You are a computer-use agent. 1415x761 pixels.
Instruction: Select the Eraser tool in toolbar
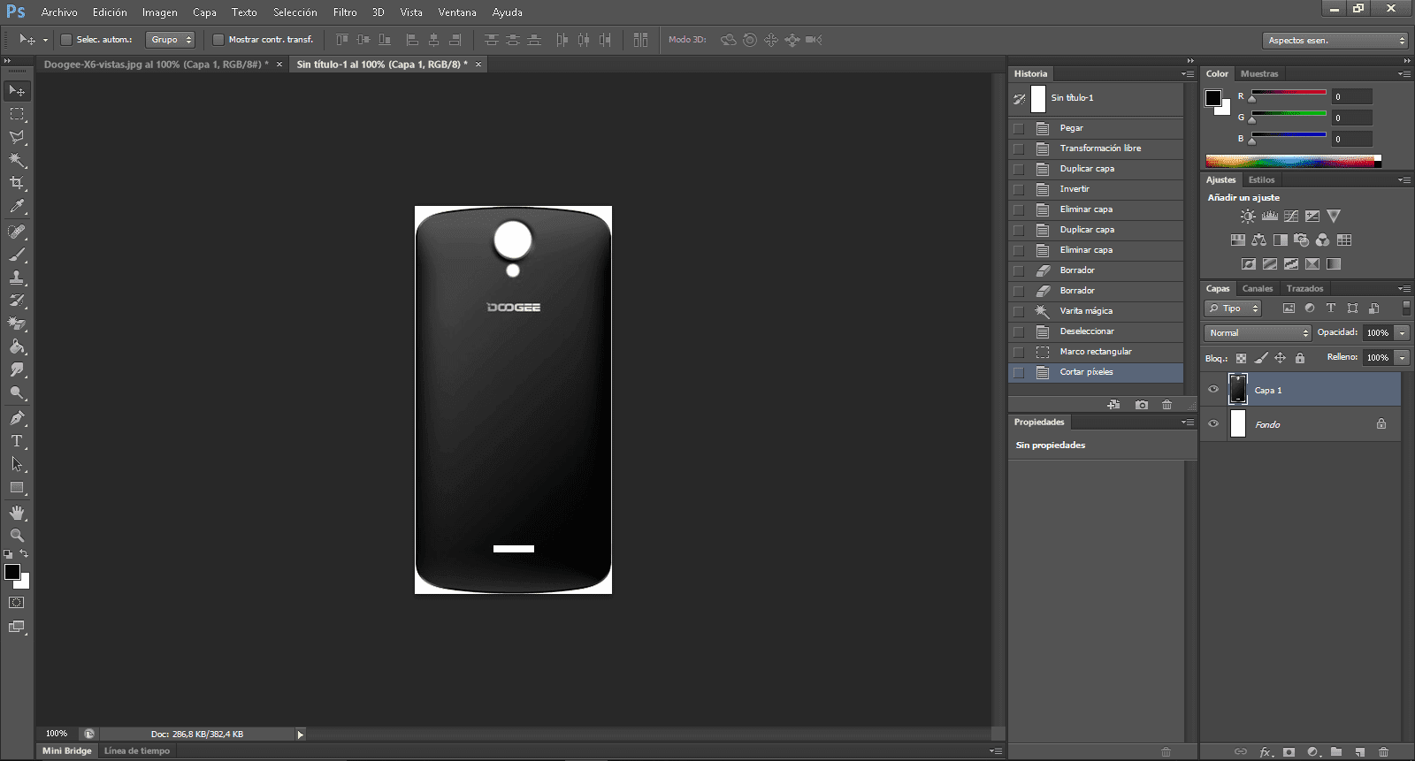point(17,323)
